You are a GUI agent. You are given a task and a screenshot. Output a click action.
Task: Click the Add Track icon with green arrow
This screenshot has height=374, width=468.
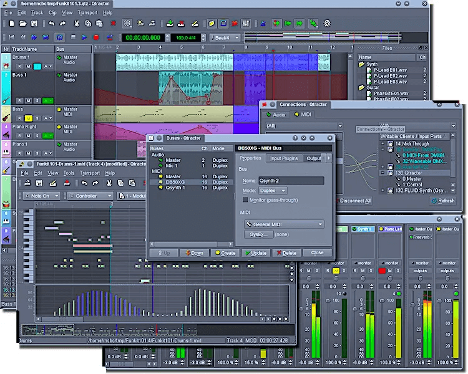click(x=170, y=23)
